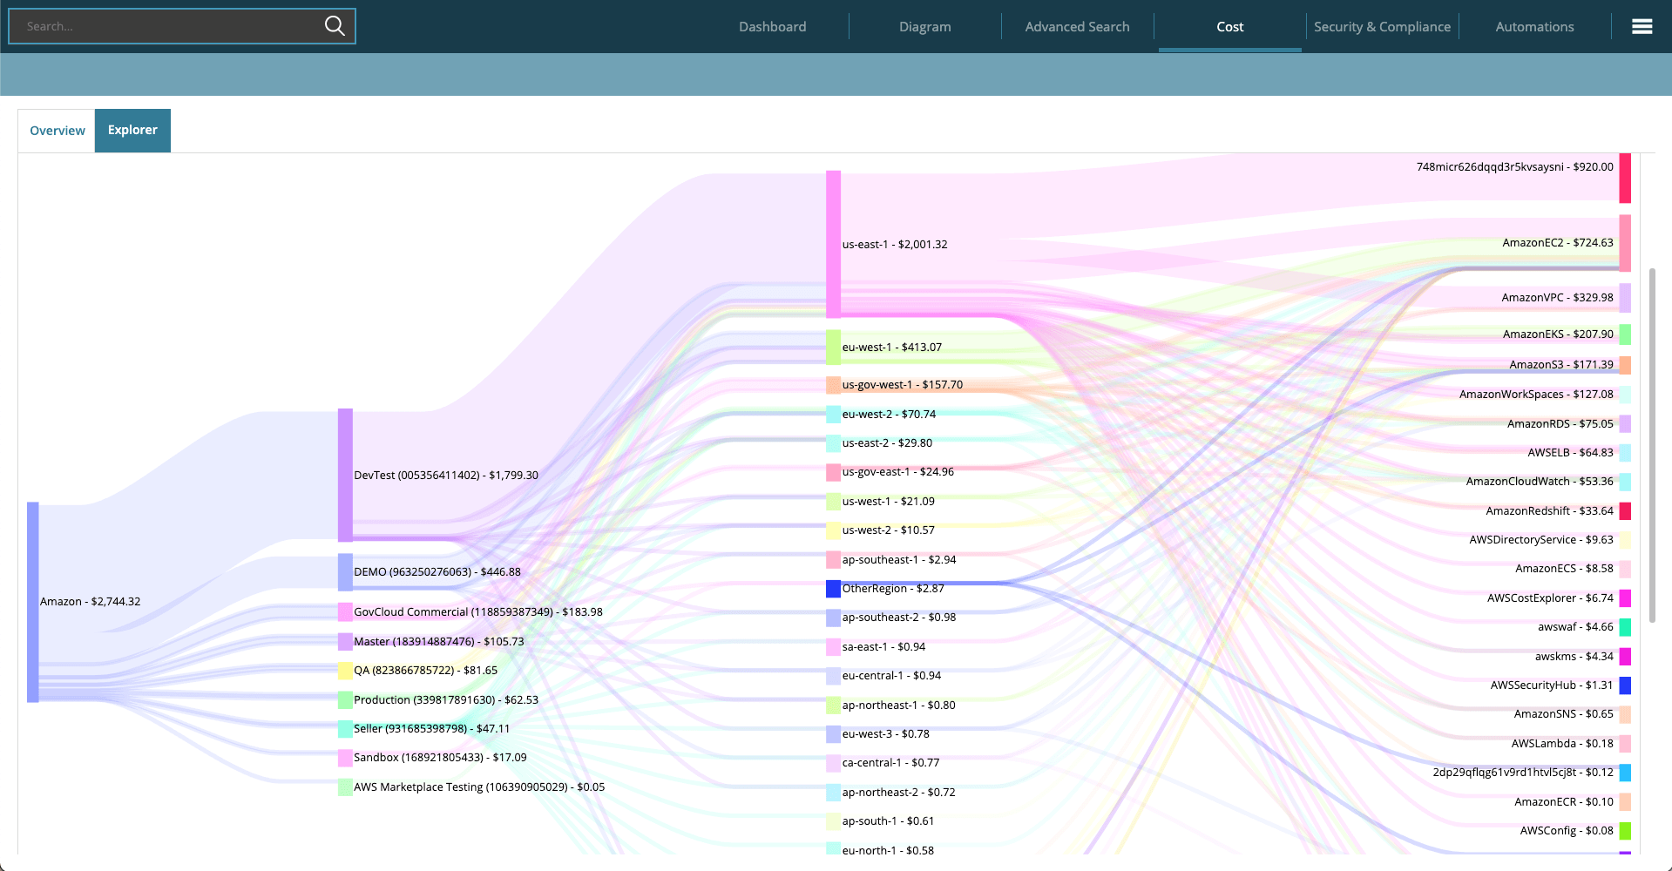Click the DevTest account purple node
Viewport: 1672px width, 871px height.
[345, 476]
